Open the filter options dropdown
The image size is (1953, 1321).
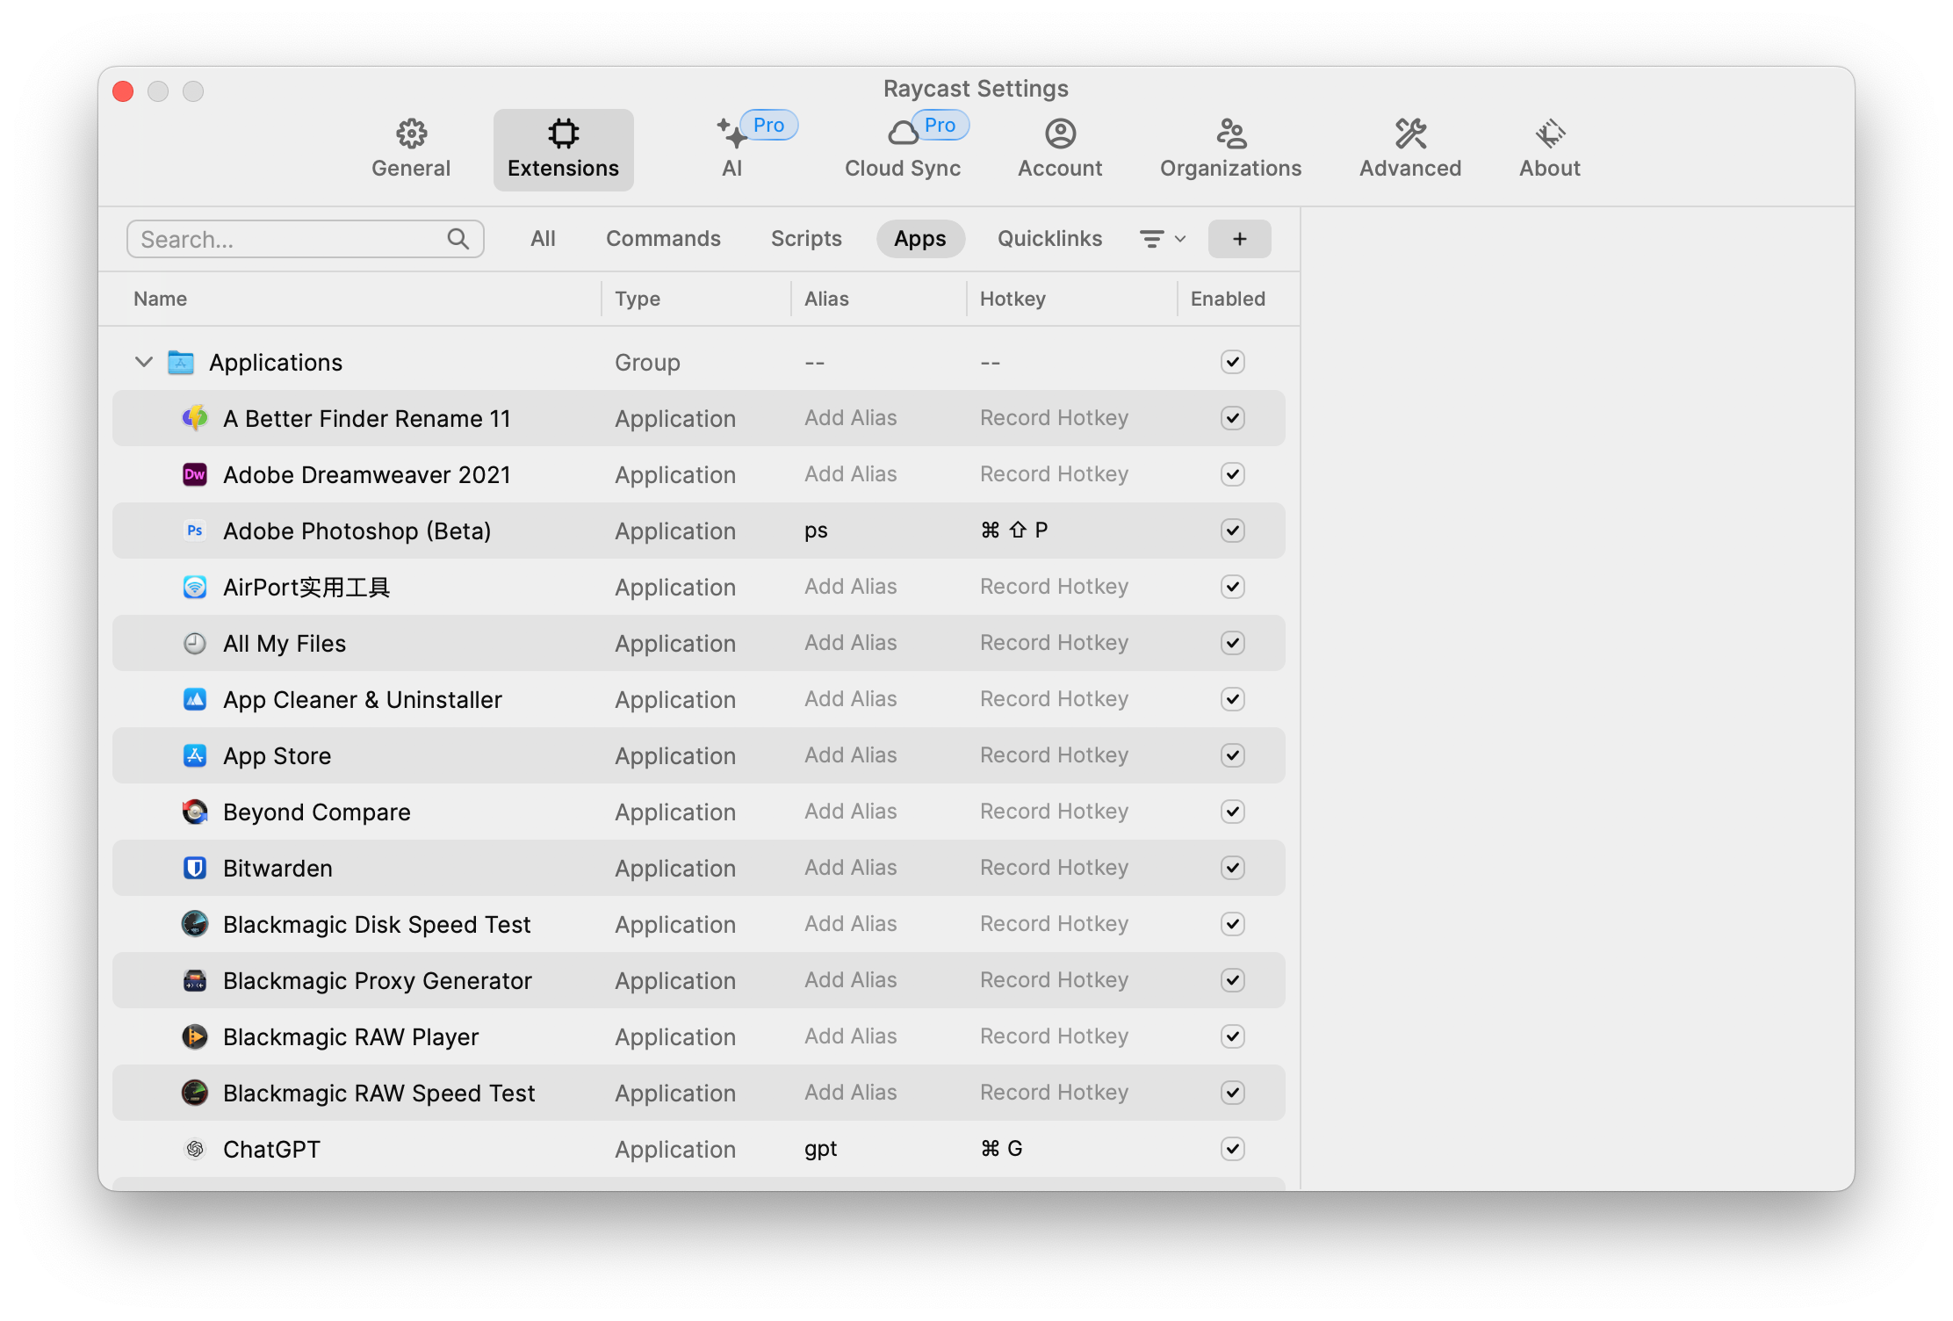point(1163,239)
